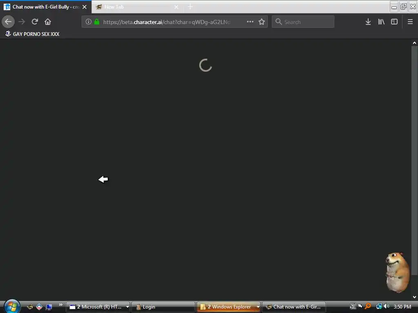The image size is (418, 313).
Task: Reload the current page
Action: (x=35, y=22)
